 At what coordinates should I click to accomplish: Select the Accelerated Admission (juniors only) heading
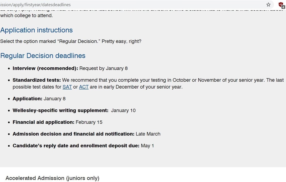tap(52, 178)
